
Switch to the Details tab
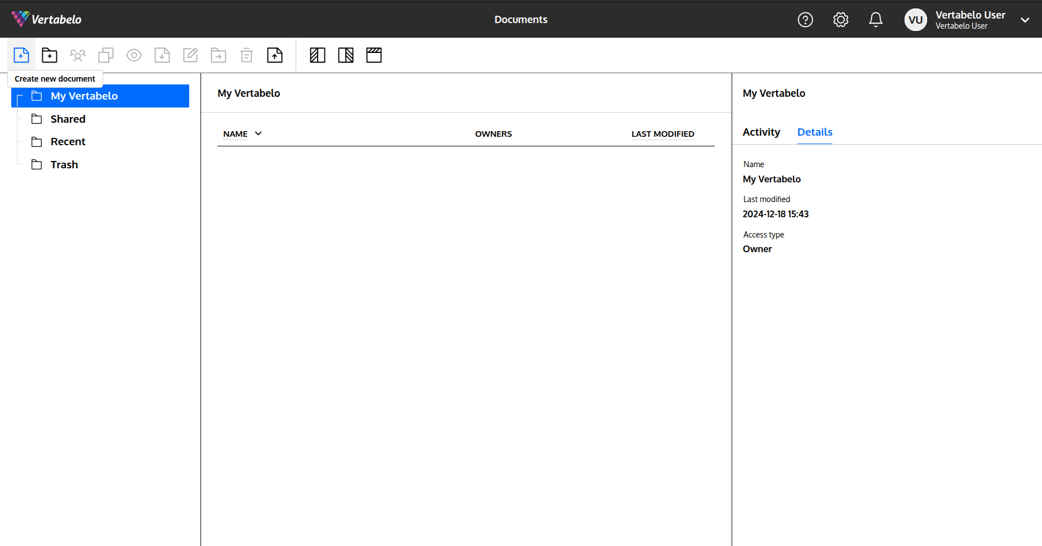814,132
